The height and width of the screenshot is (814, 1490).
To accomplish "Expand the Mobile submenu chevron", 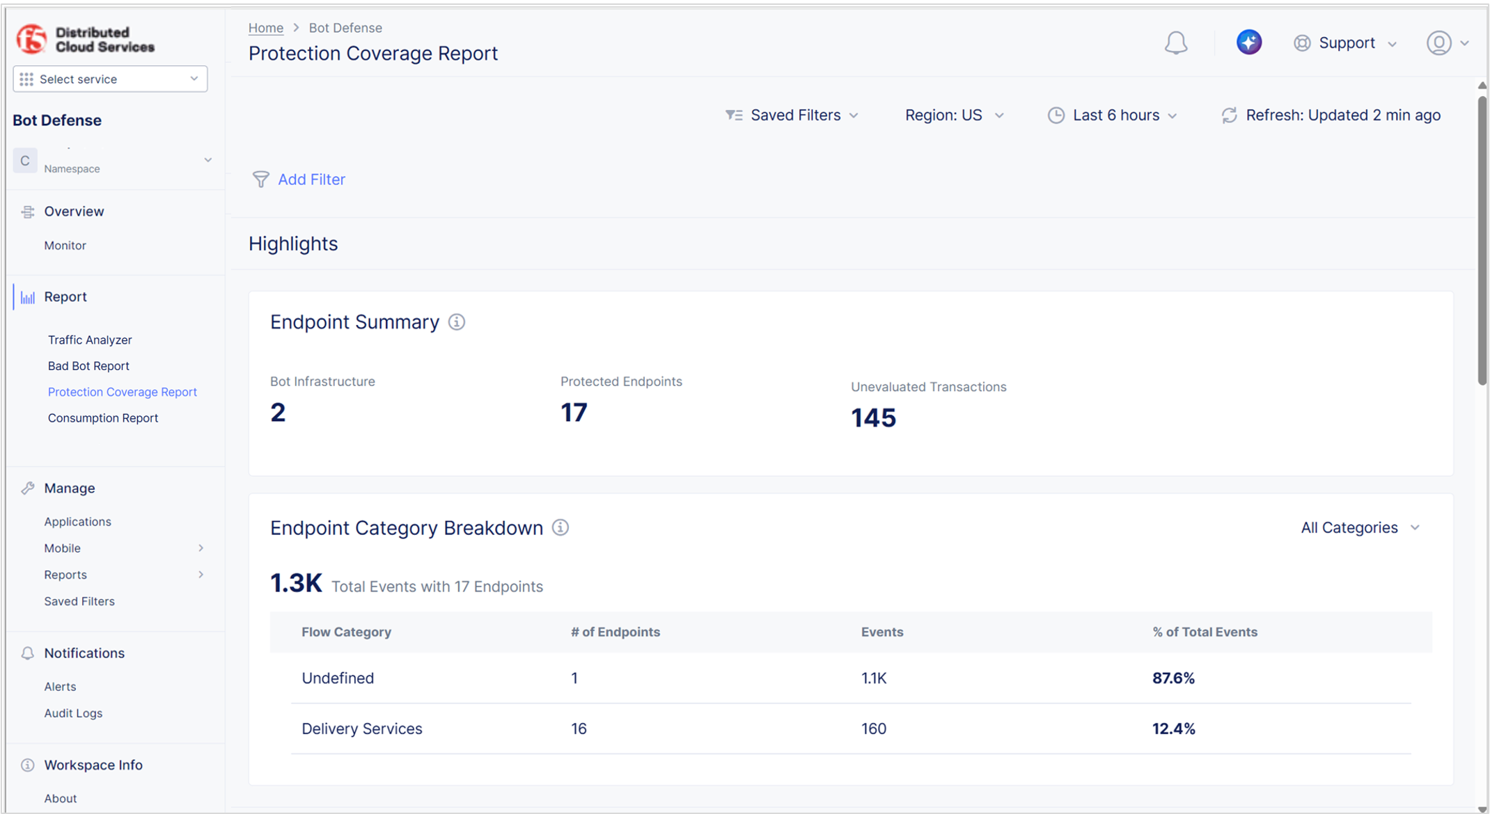I will pyautogui.click(x=201, y=548).
